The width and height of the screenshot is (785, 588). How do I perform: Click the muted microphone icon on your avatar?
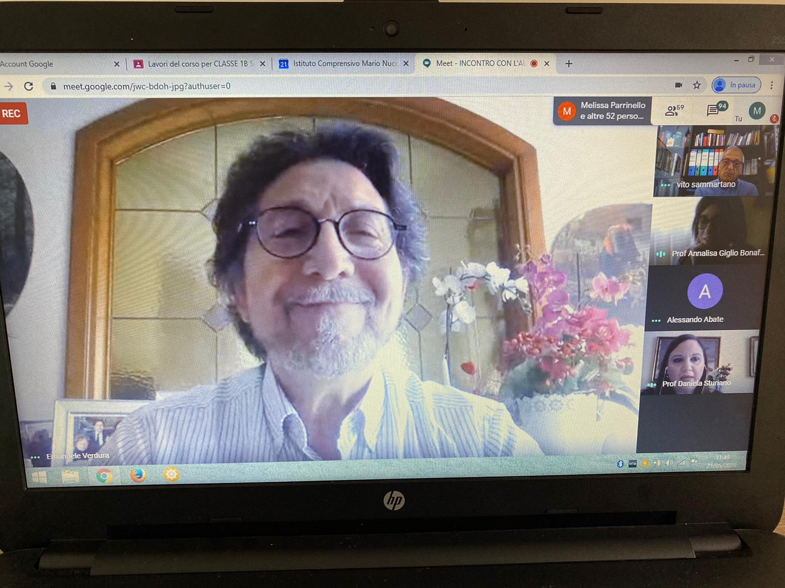coord(774,119)
